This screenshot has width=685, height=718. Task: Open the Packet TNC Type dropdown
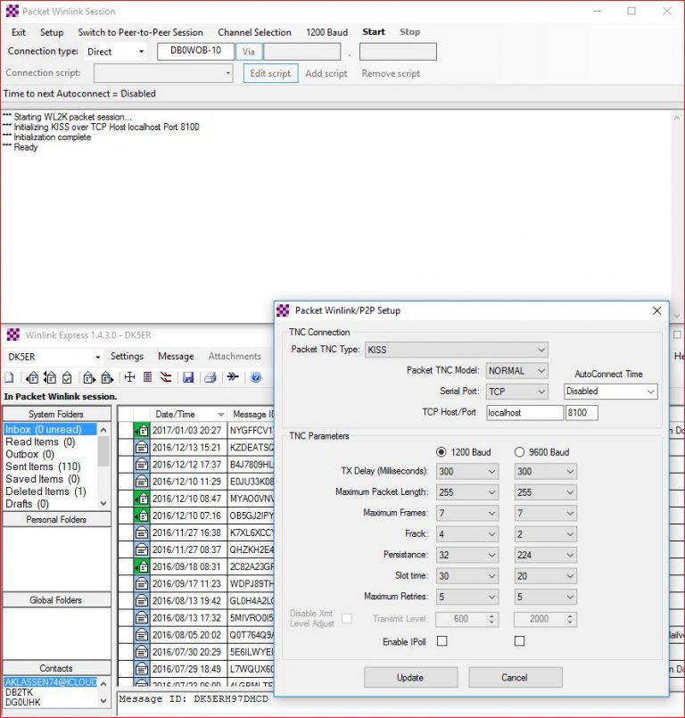tap(456, 350)
